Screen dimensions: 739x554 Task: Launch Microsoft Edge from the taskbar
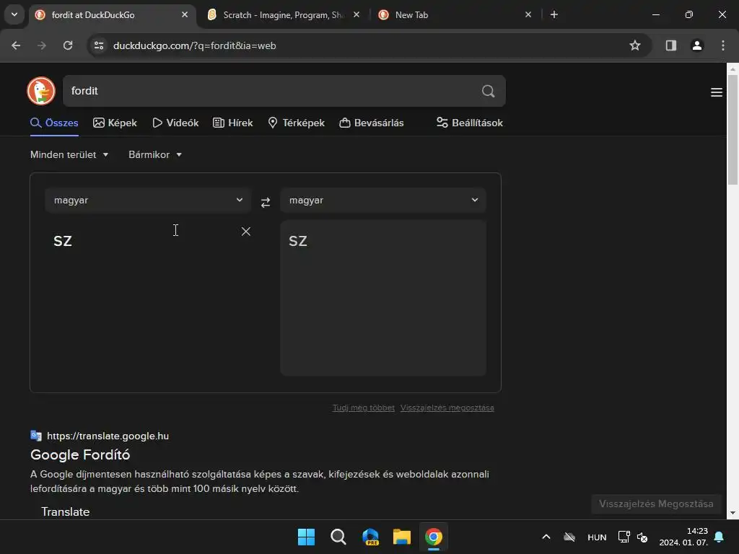point(370,537)
